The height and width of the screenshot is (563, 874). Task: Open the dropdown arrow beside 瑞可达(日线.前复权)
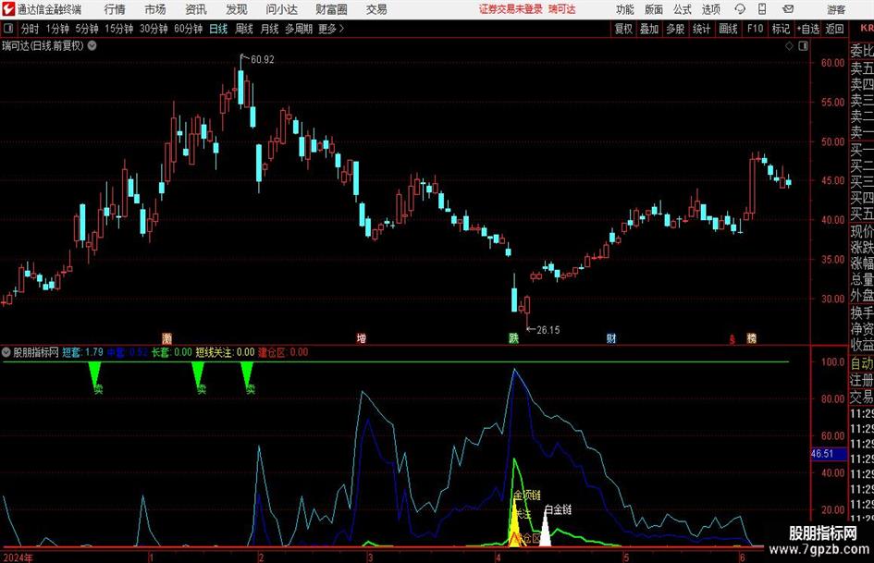point(92,46)
